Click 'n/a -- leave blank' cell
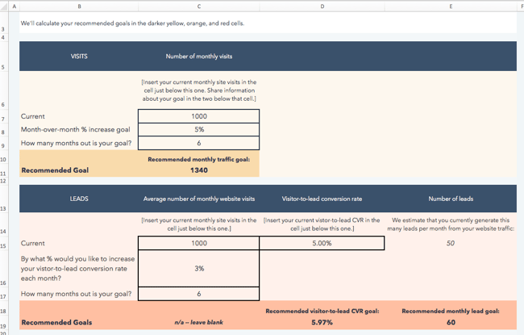The height and width of the screenshot is (335, 524). 199,322
